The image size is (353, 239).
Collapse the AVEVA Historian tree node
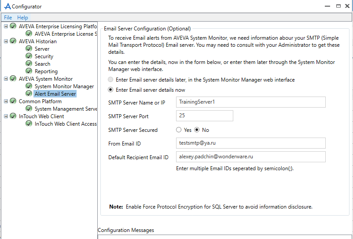pos(6,41)
